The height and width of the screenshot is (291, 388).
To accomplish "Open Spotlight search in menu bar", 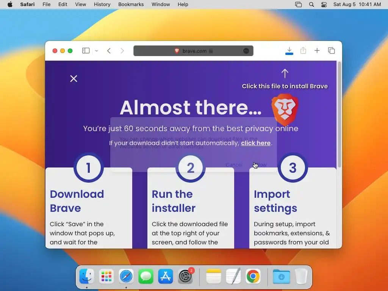I will [x=311, y=5].
